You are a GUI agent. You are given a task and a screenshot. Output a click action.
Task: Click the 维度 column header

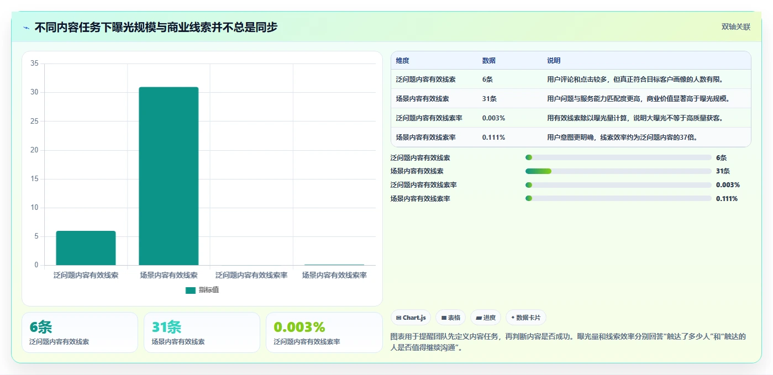403,61
